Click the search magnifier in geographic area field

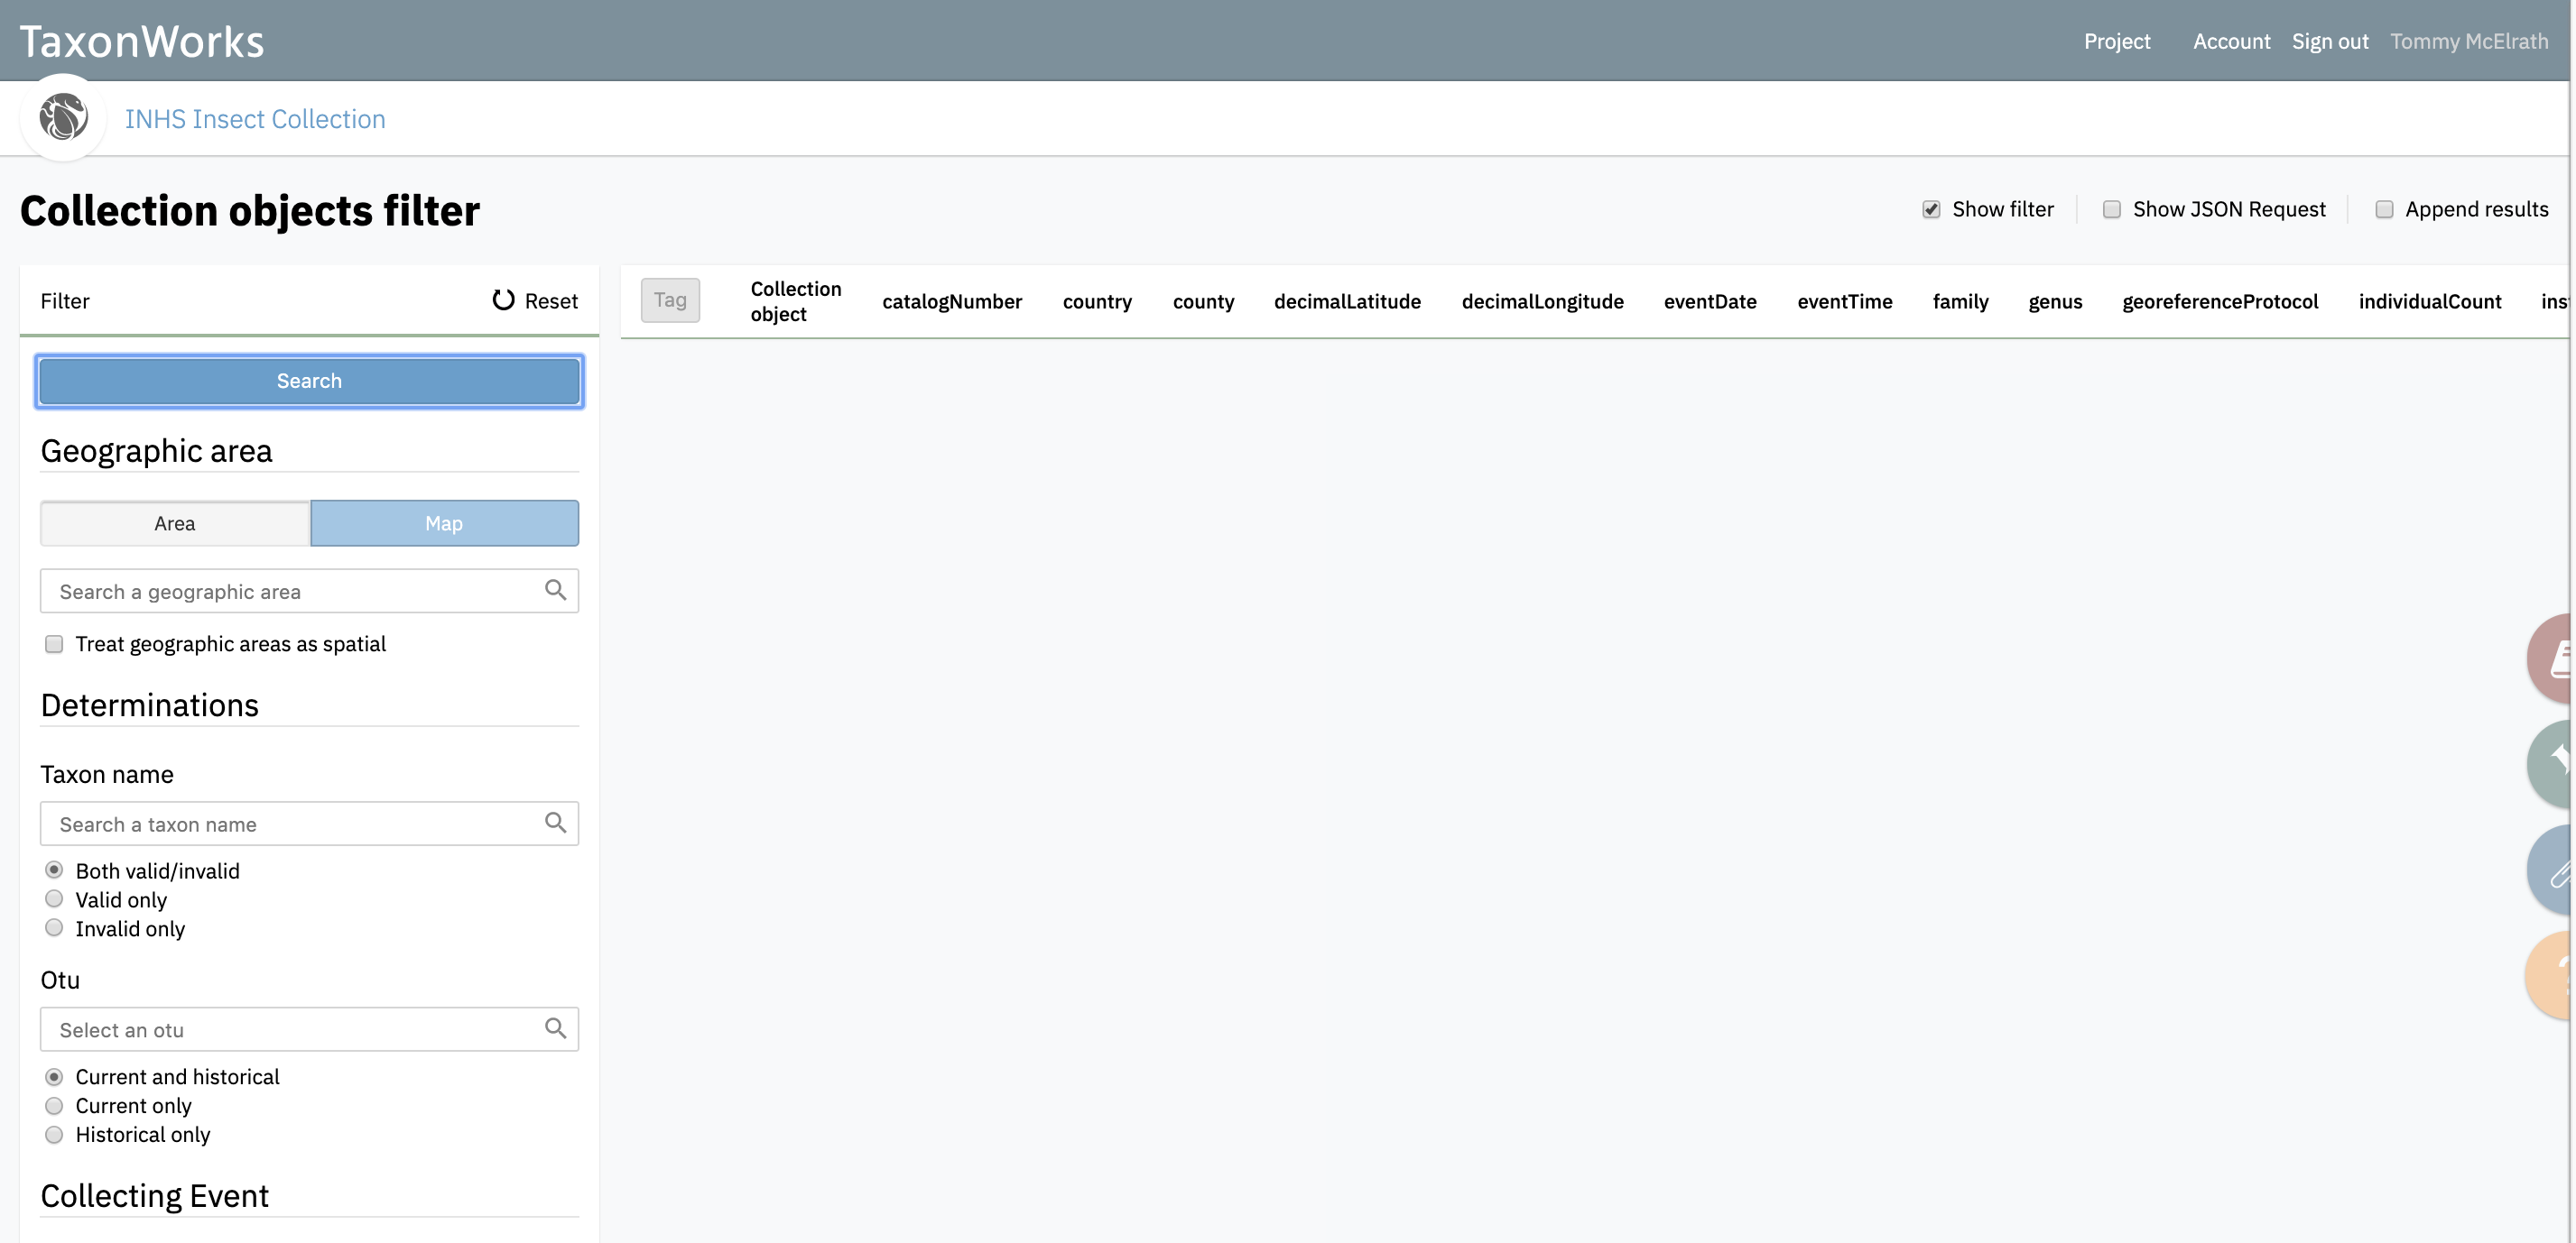tap(556, 591)
